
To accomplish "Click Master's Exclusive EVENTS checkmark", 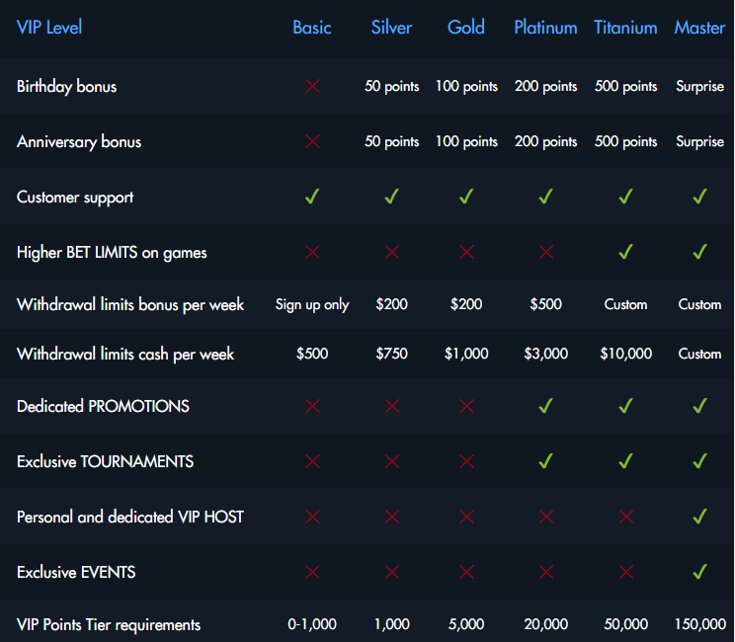I will point(699,572).
